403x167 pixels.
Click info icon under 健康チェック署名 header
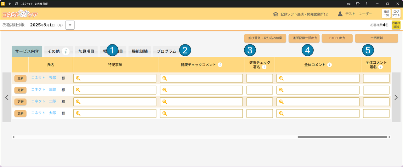[264, 67]
